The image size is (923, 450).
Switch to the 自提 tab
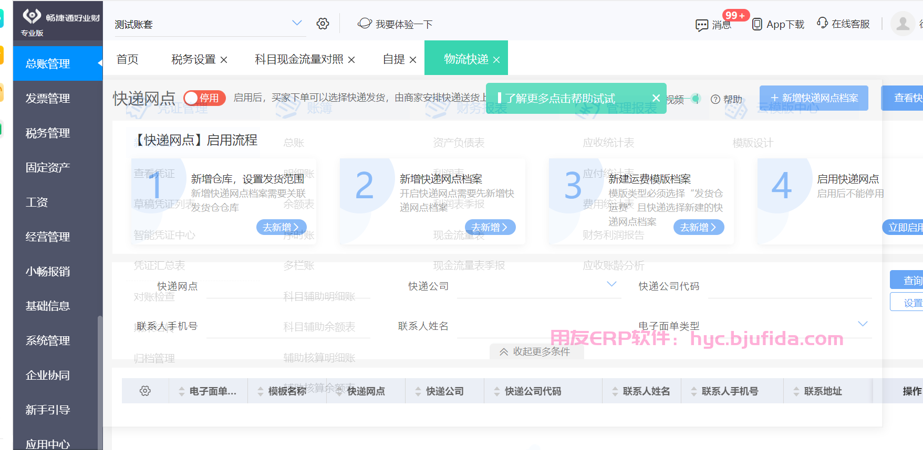coord(394,59)
